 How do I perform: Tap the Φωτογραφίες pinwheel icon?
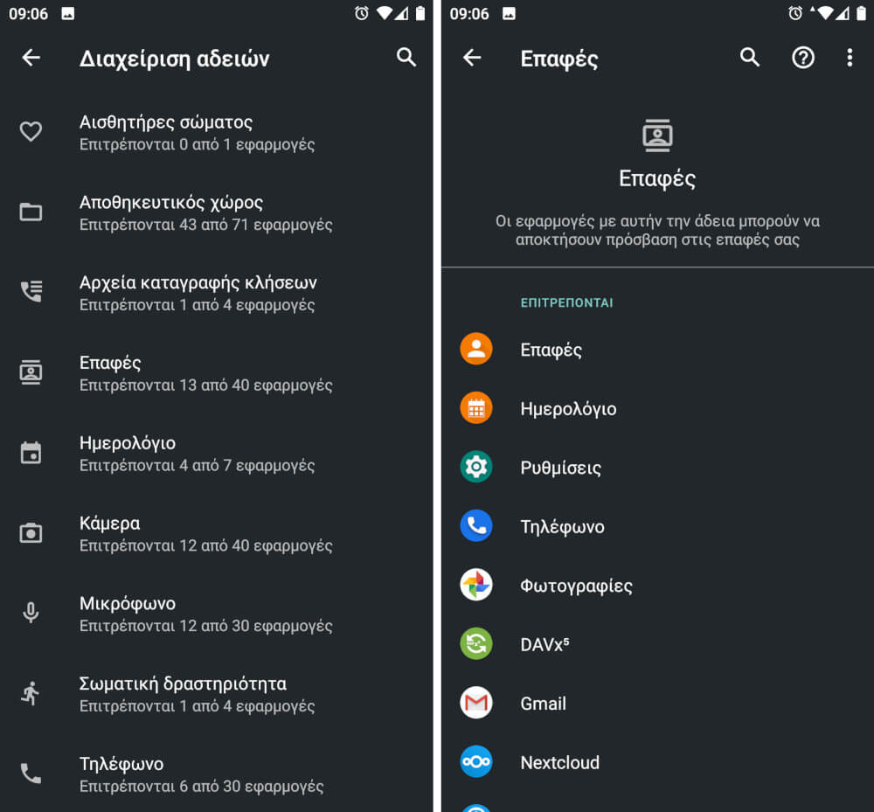coord(476,585)
